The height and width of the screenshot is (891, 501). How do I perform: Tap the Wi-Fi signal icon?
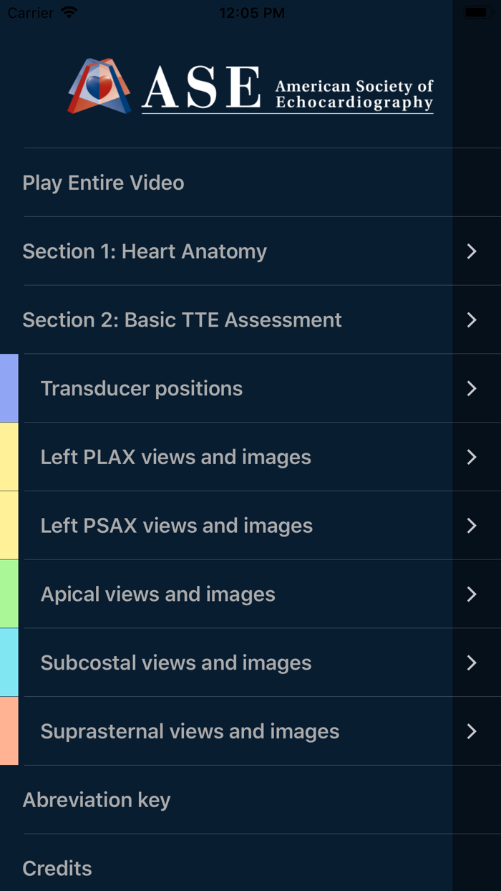pyautogui.click(x=69, y=13)
